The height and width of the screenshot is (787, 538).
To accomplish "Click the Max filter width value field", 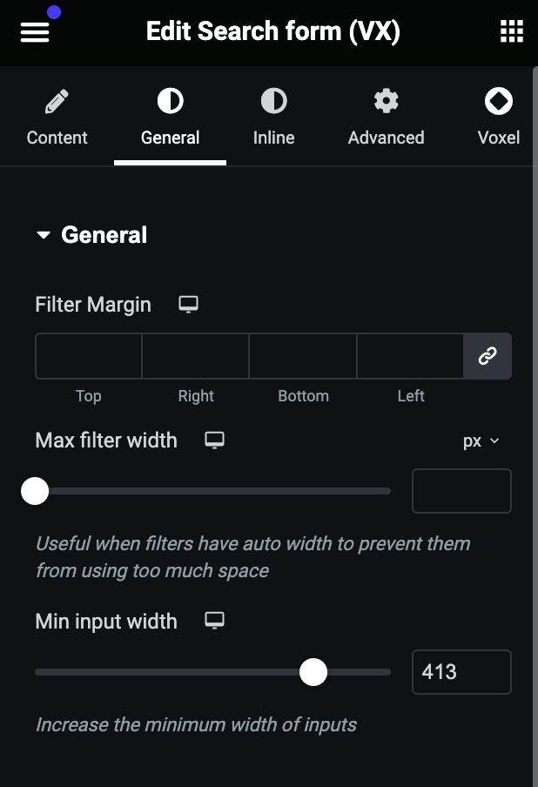I will pyautogui.click(x=461, y=491).
